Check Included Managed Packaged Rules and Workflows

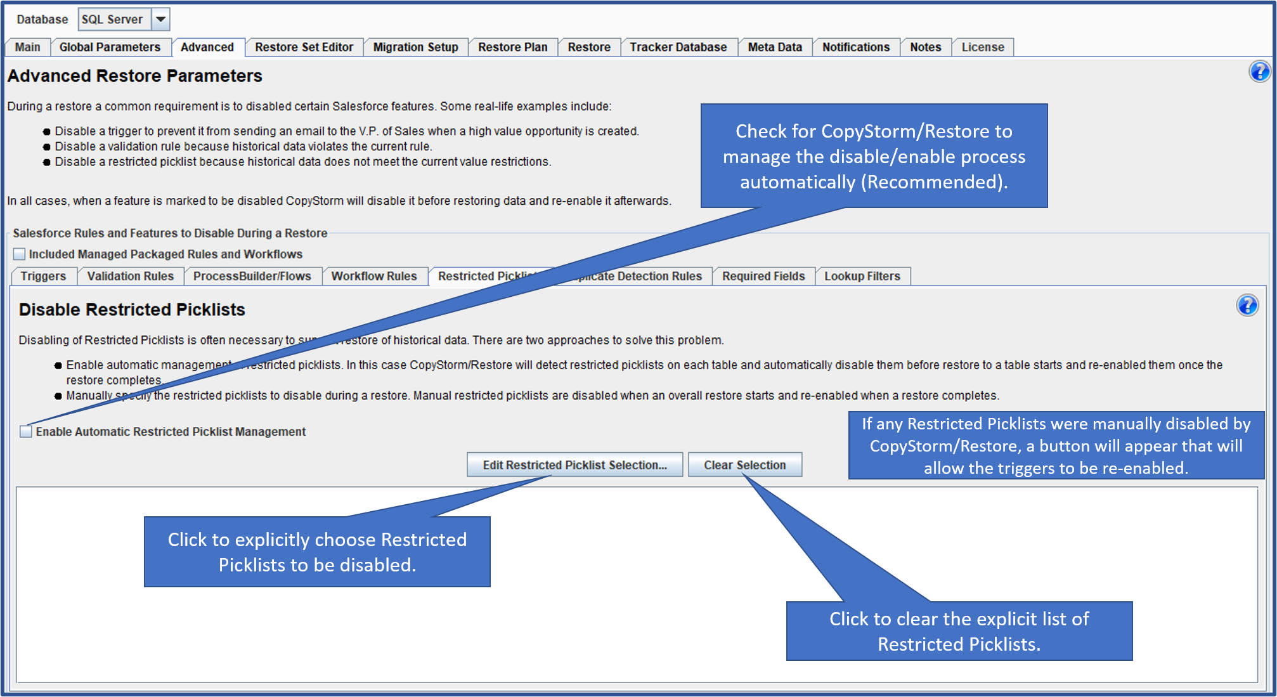tap(20, 254)
